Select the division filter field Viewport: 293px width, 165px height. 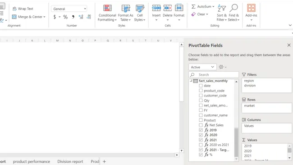[x=250, y=86]
